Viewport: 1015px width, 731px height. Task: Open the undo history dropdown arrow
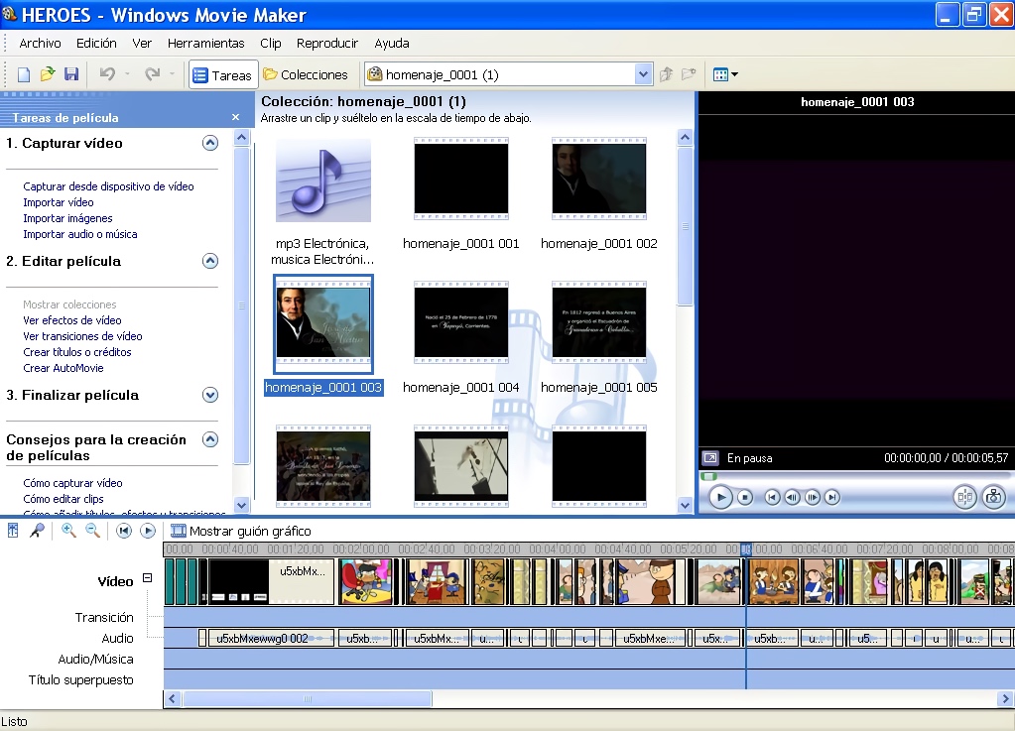pos(127,74)
